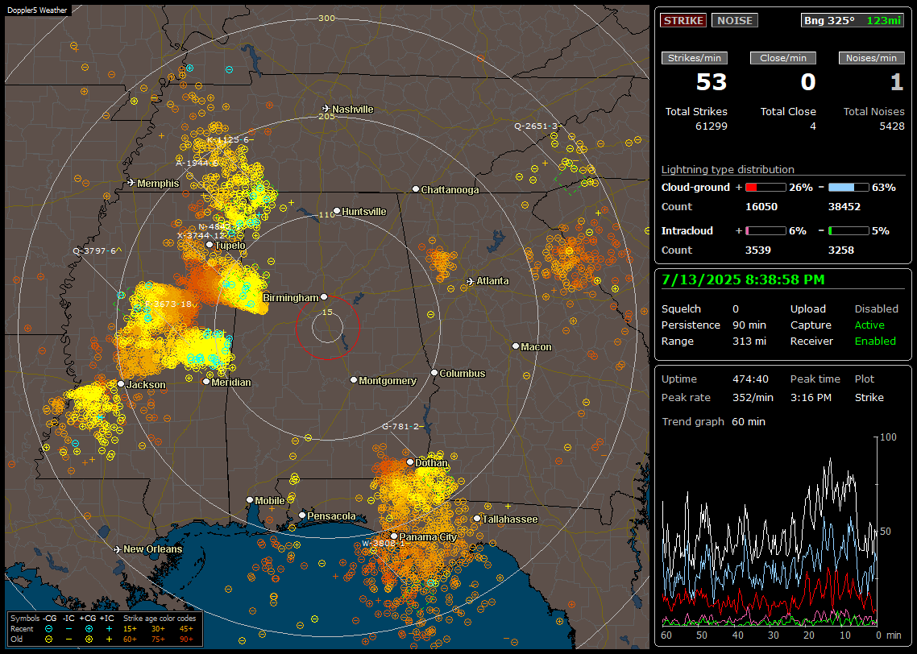This screenshot has width=917, height=654.
Task: Click the Recent -CG symbol in legend
Action: click(x=49, y=629)
